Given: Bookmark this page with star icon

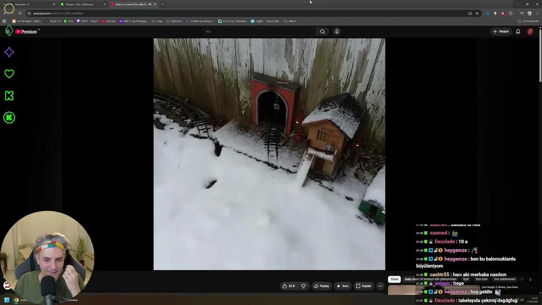Looking at the screenshot, I should click(477, 13).
